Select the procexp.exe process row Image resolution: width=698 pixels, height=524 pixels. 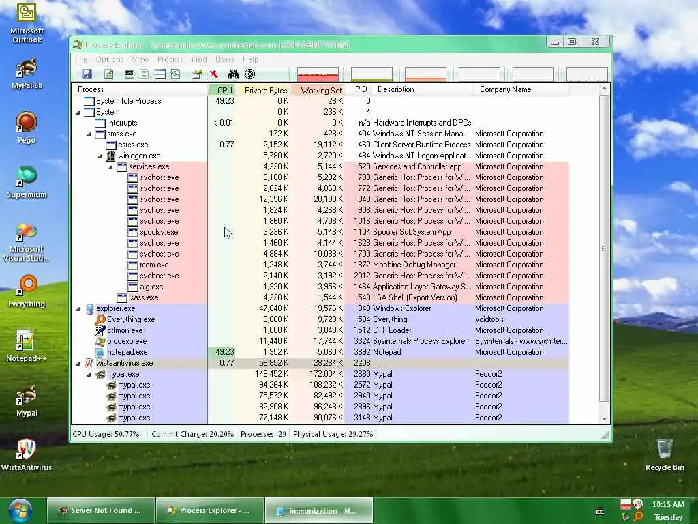pos(320,341)
